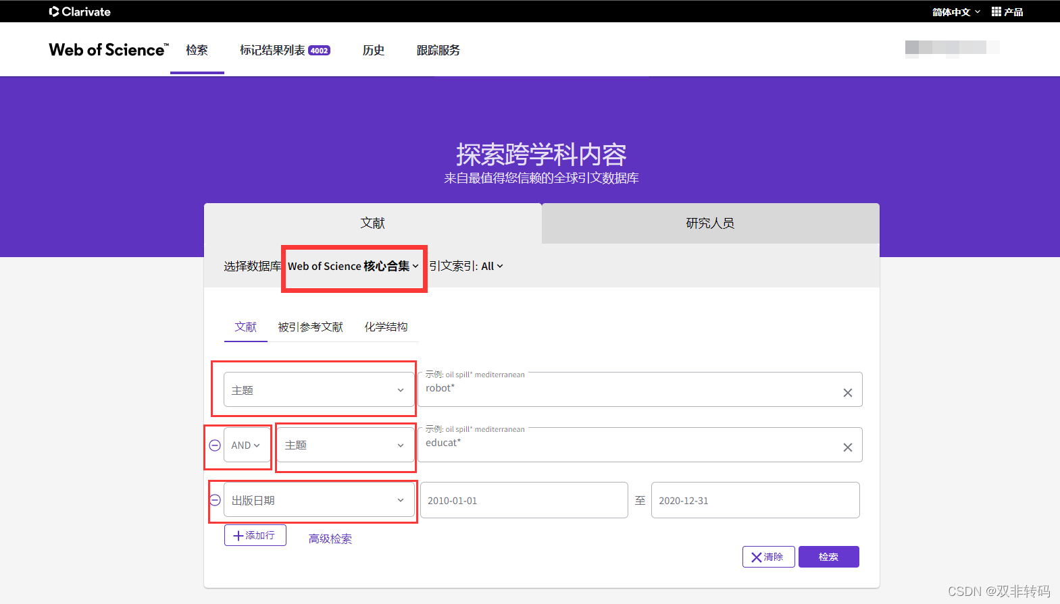Open the 出版日期 field dropdown
1060x604 pixels.
point(319,500)
